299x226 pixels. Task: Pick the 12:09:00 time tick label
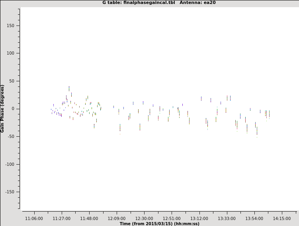click(116, 218)
